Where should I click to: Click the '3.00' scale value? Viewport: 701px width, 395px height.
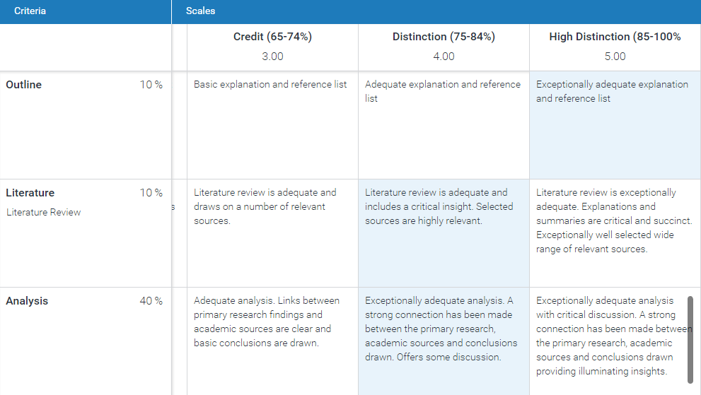click(273, 57)
